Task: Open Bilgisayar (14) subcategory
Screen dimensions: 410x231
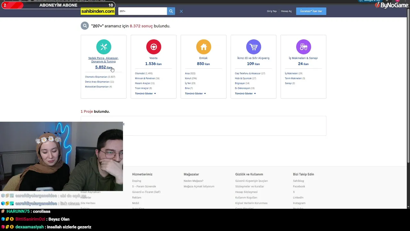Action: pyautogui.click(x=242, y=83)
